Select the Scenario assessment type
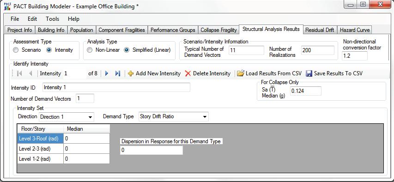The width and height of the screenshot is (394, 182). coord(16,50)
